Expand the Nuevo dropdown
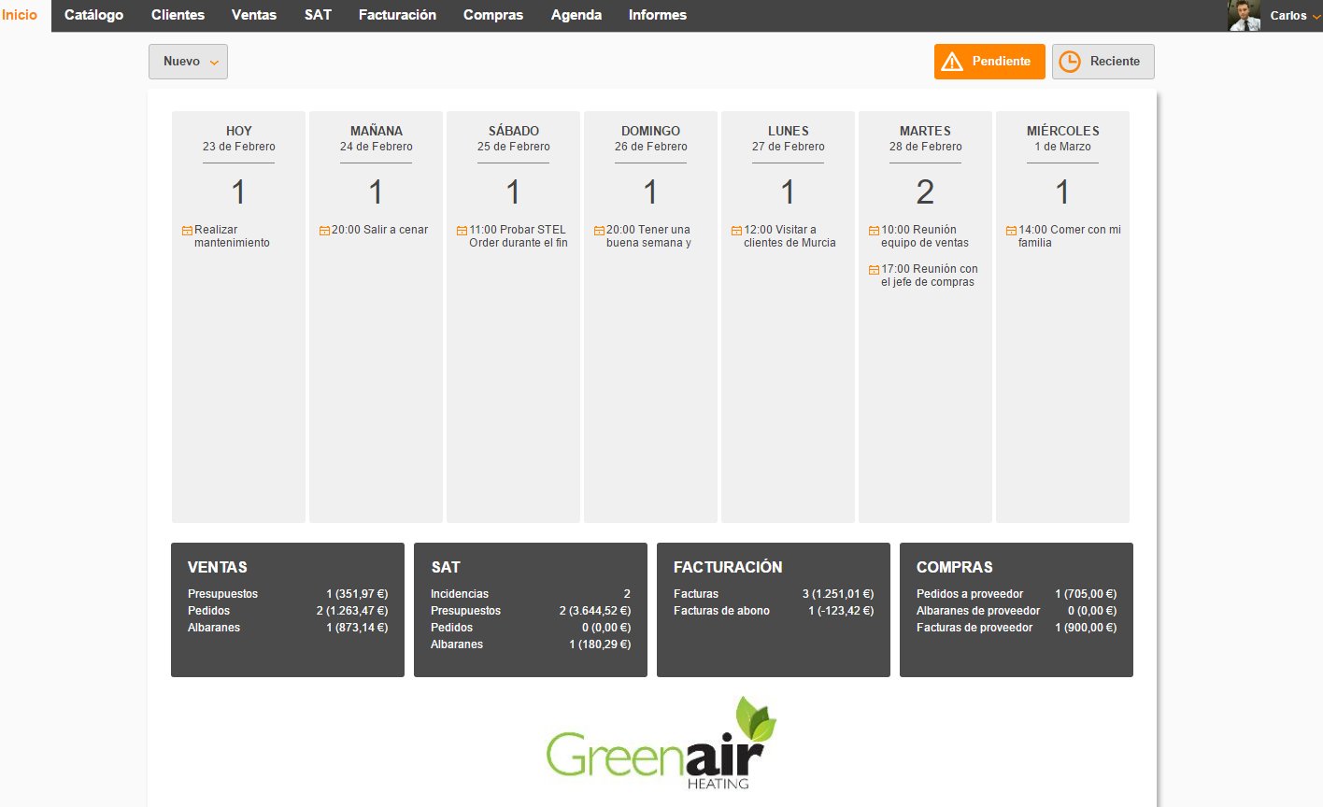Image resolution: width=1323 pixels, height=807 pixels. coord(188,62)
